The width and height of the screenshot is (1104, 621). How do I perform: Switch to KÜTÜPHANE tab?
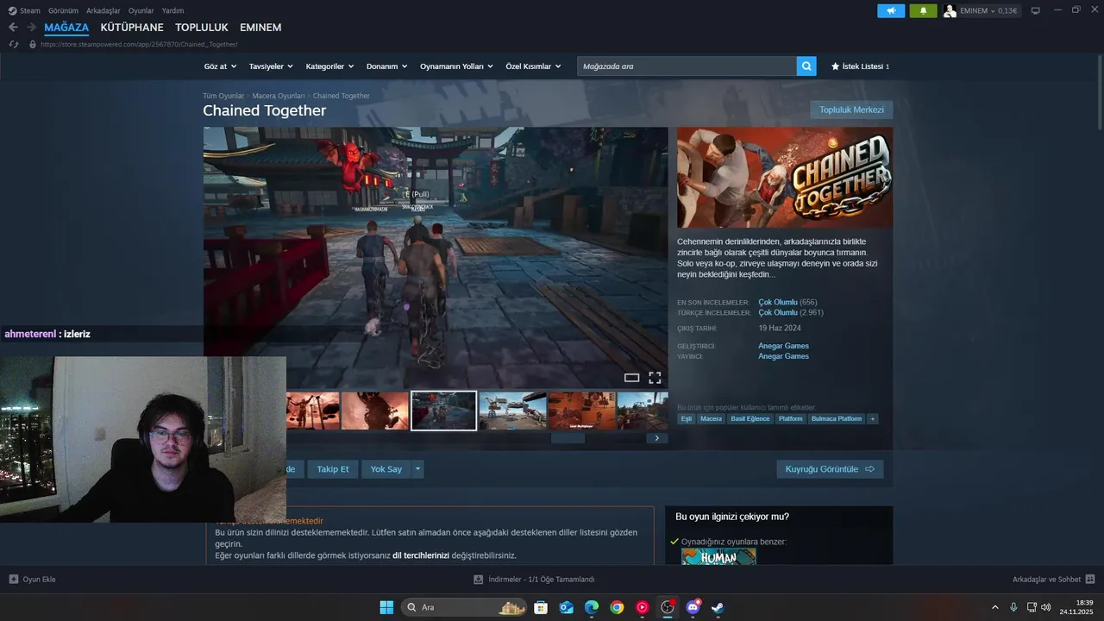pos(132,28)
